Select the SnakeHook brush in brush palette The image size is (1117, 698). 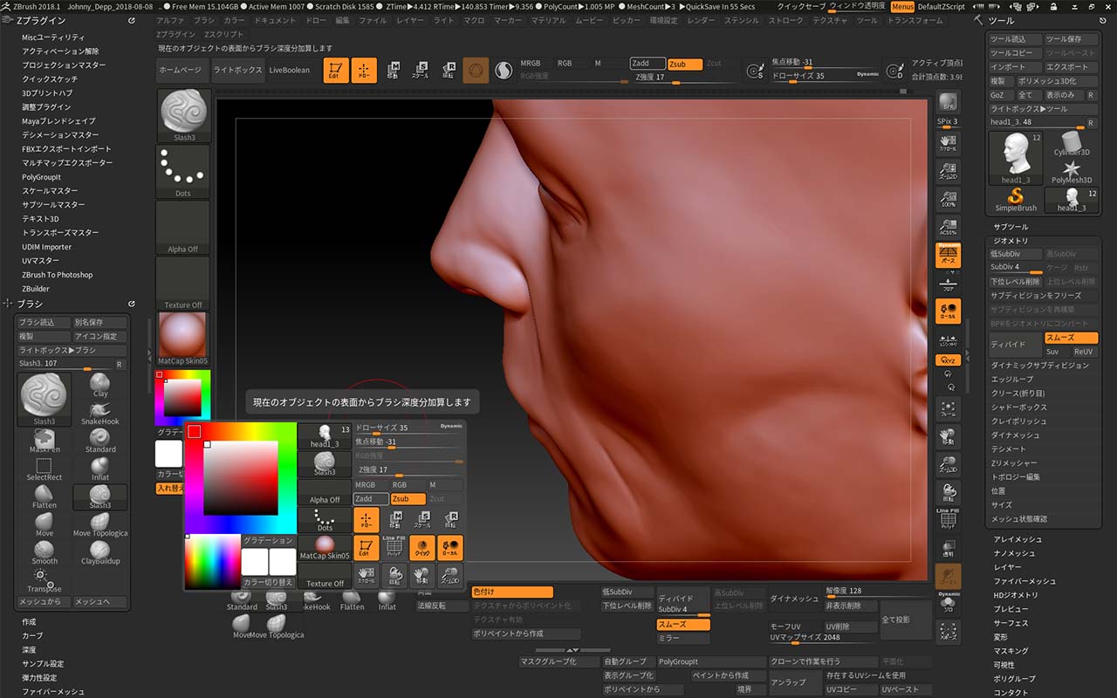100,412
